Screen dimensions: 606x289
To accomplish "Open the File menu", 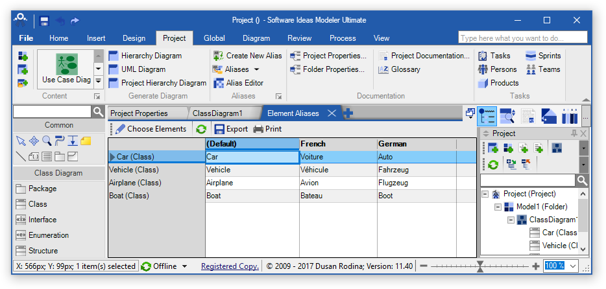I will point(27,38).
